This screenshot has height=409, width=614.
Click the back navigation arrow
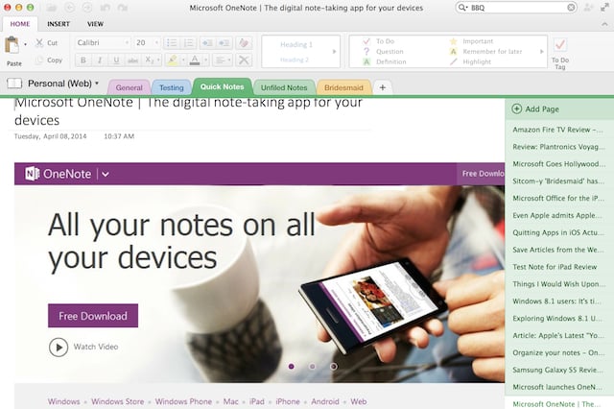point(69,8)
